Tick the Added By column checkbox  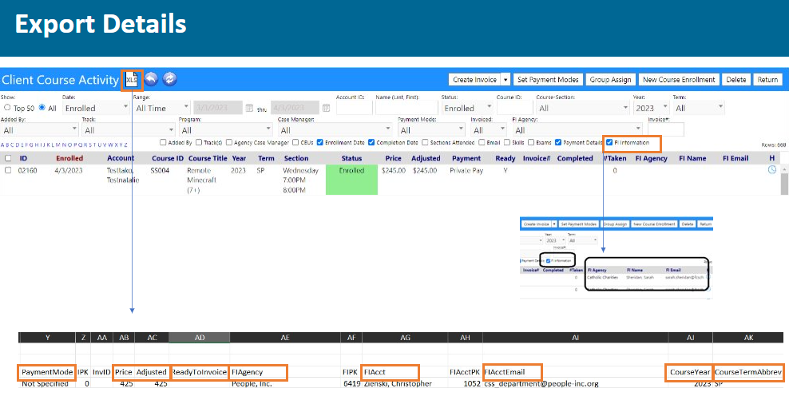click(163, 142)
